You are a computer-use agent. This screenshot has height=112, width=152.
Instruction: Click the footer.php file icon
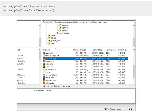(x=44, y=53)
